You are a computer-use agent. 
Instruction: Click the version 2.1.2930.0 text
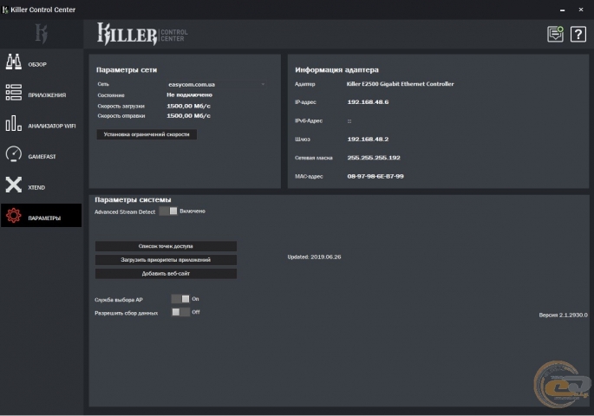(x=563, y=315)
